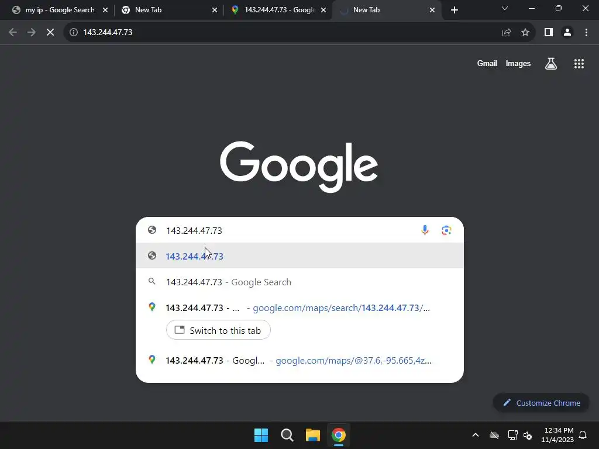Open Gmail link
599x449 pixels.
487,64
